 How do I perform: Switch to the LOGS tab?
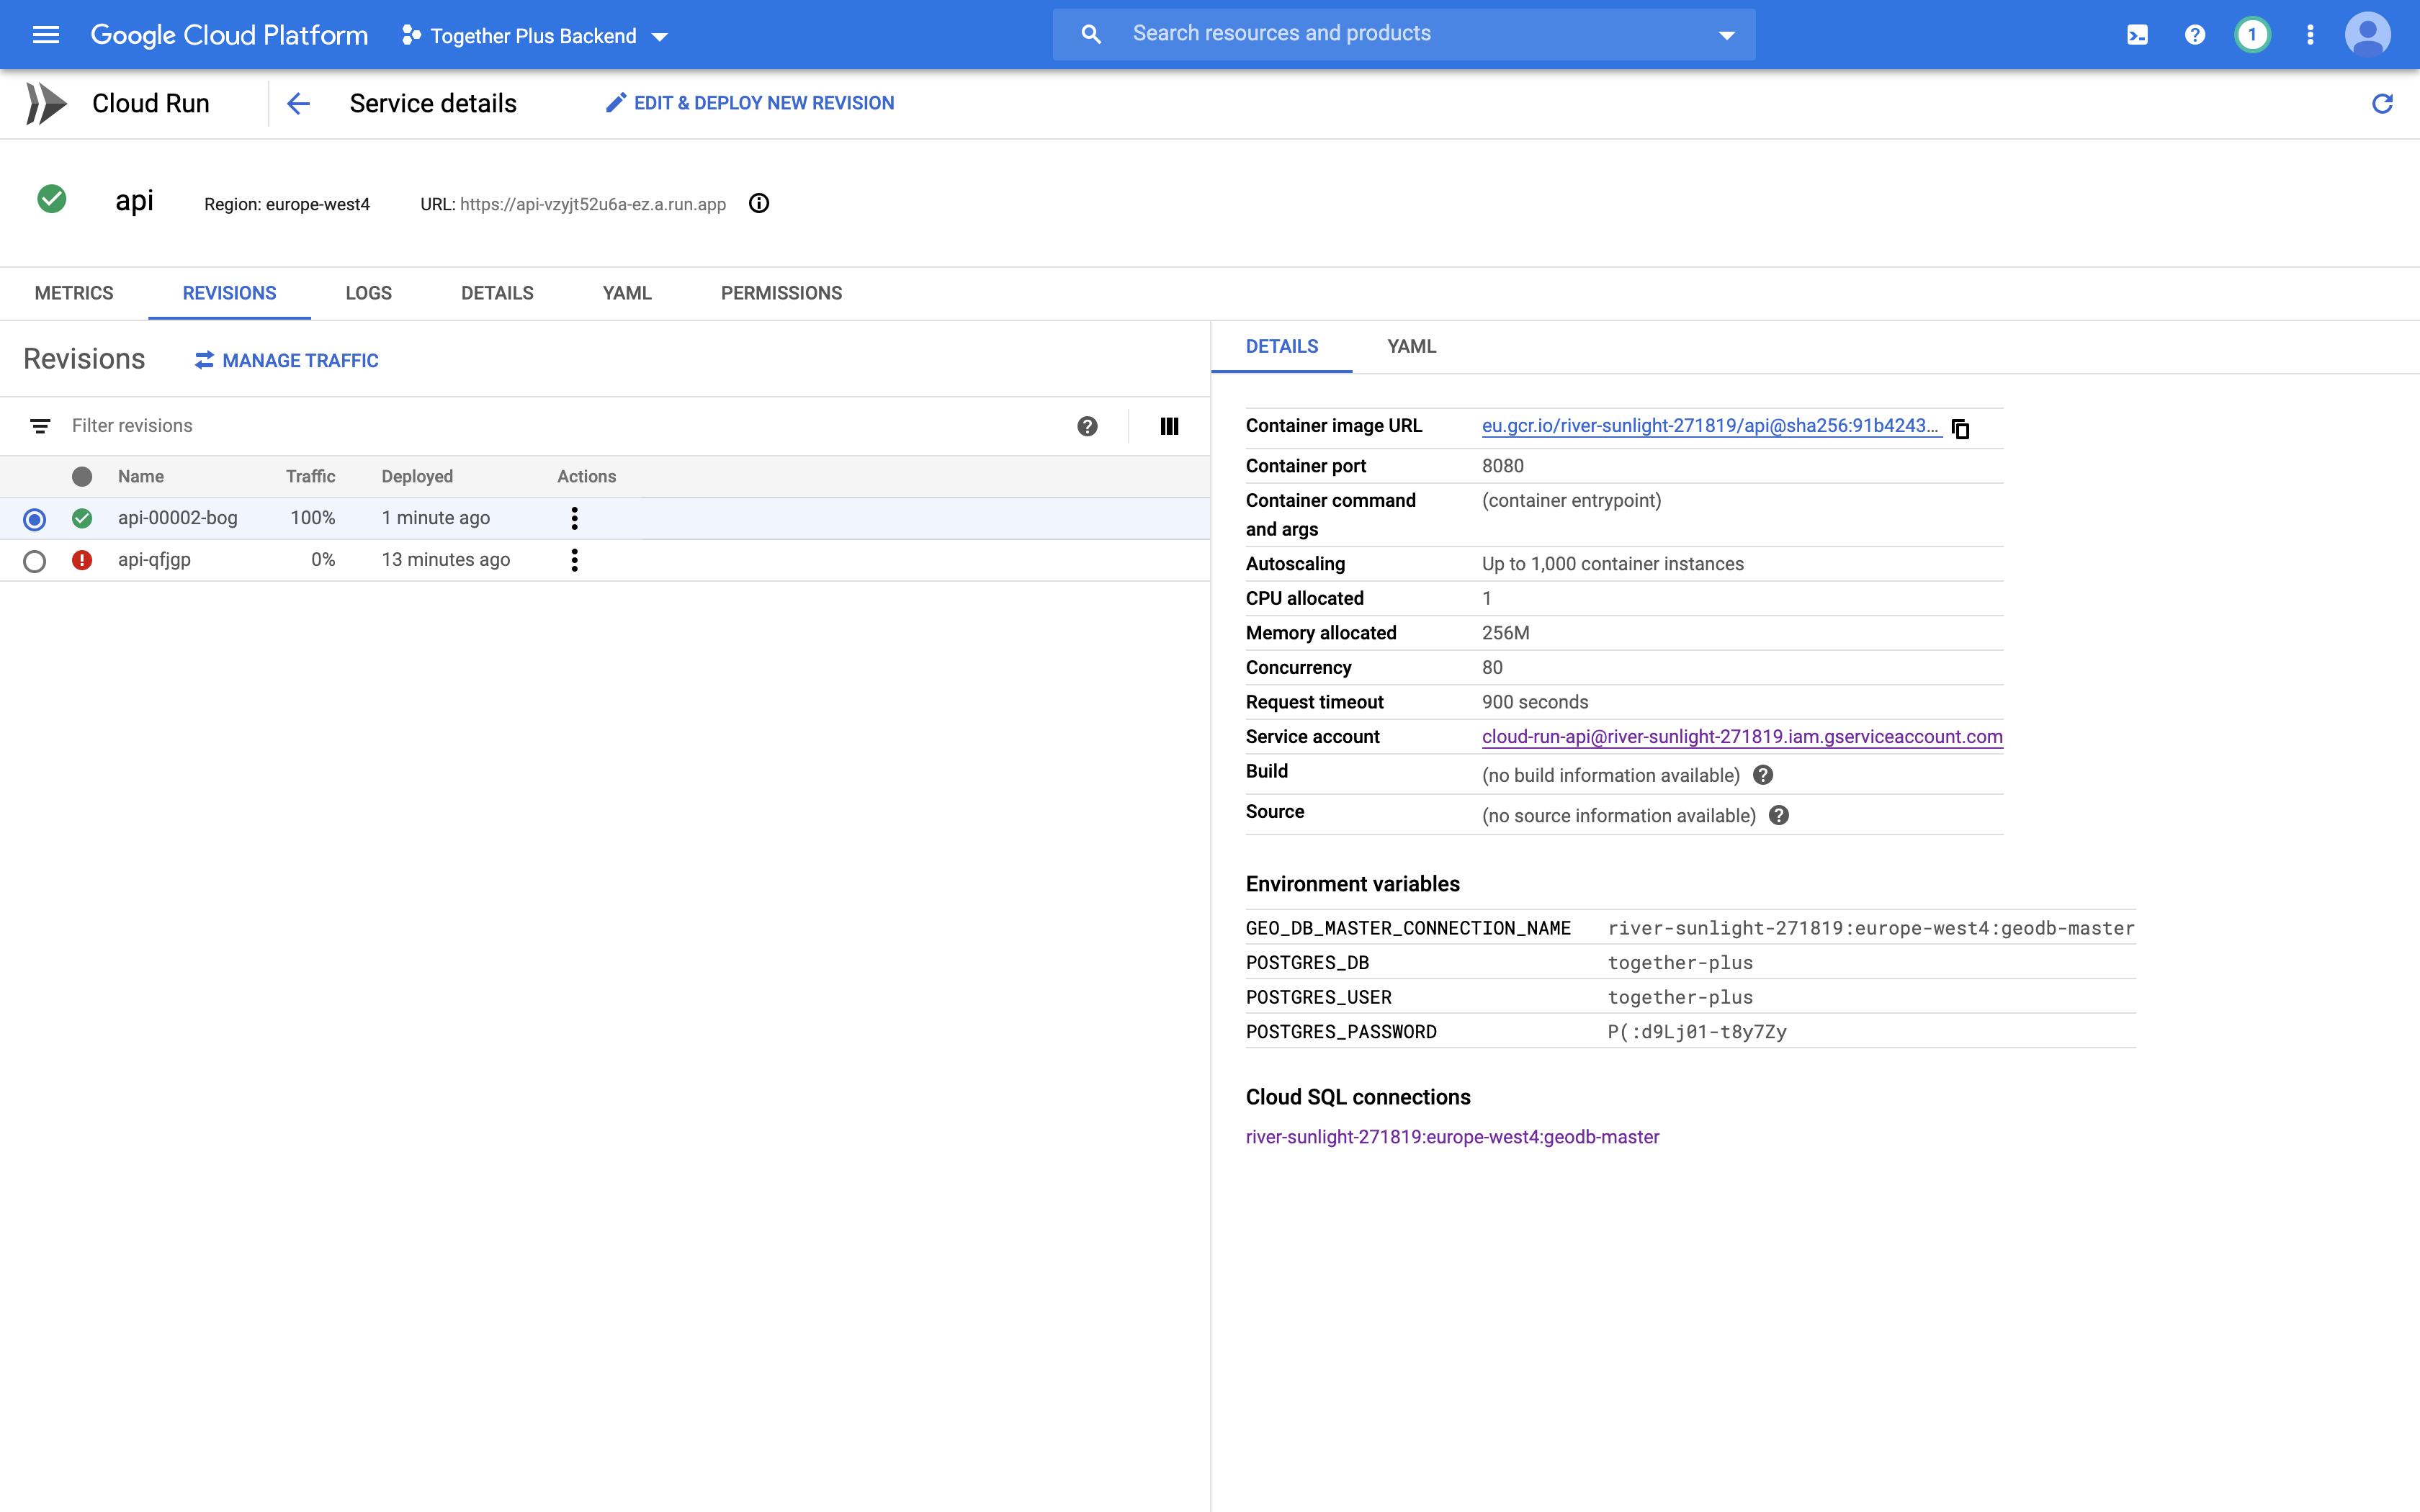pyautogui.click(x=369, y=293)
